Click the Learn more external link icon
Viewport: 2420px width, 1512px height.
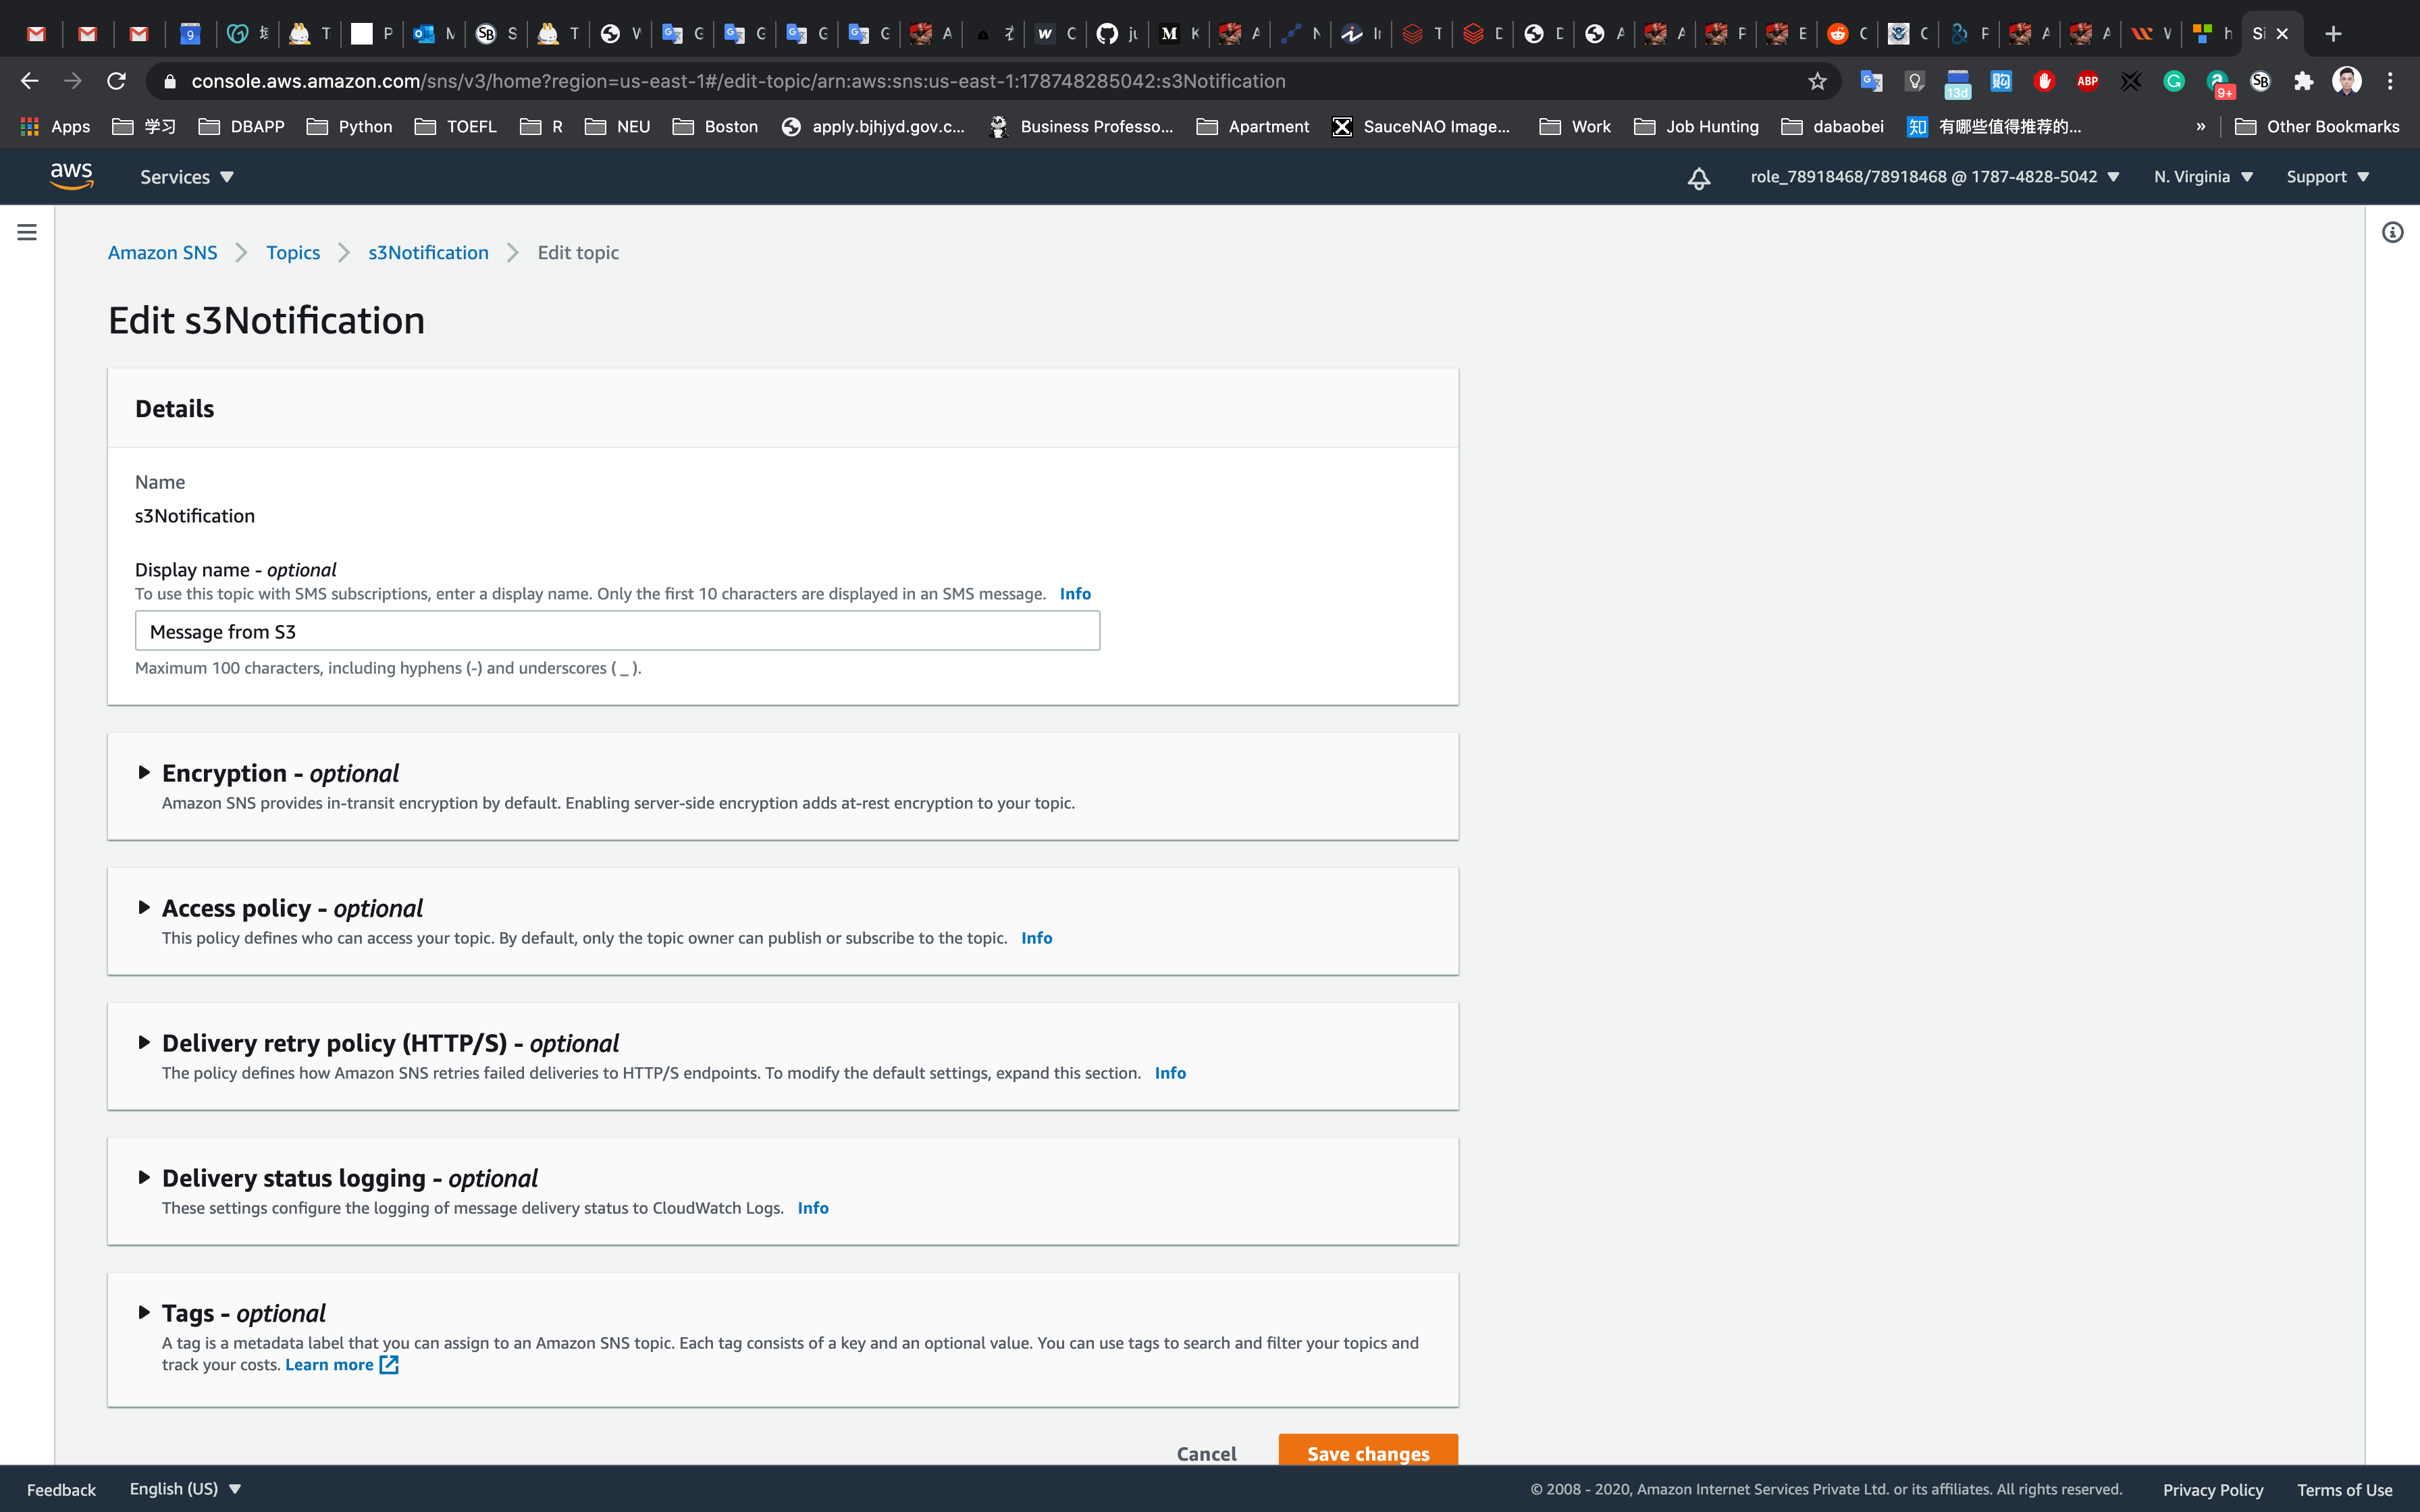pos(389,1365)
